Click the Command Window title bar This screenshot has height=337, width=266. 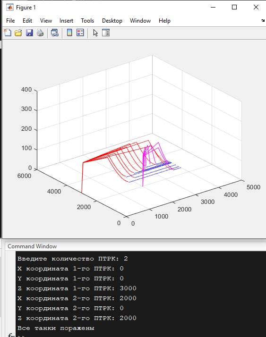click(136, 246)
